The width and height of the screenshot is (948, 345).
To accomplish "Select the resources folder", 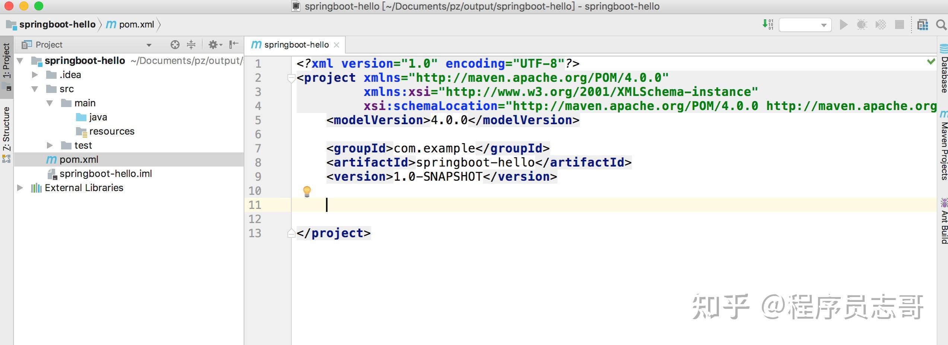I will (105, 131).
